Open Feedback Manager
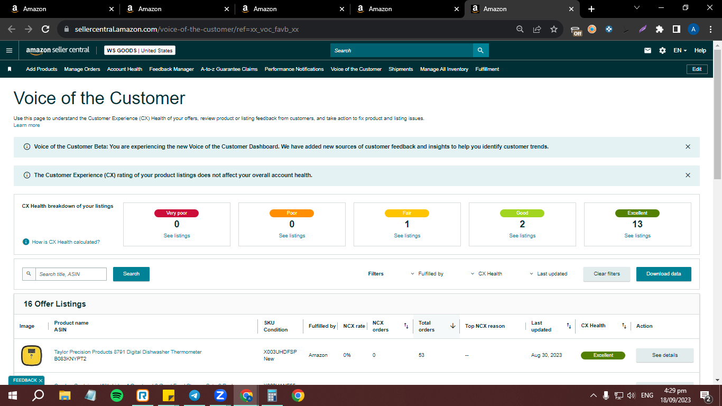 click(171, 69)
